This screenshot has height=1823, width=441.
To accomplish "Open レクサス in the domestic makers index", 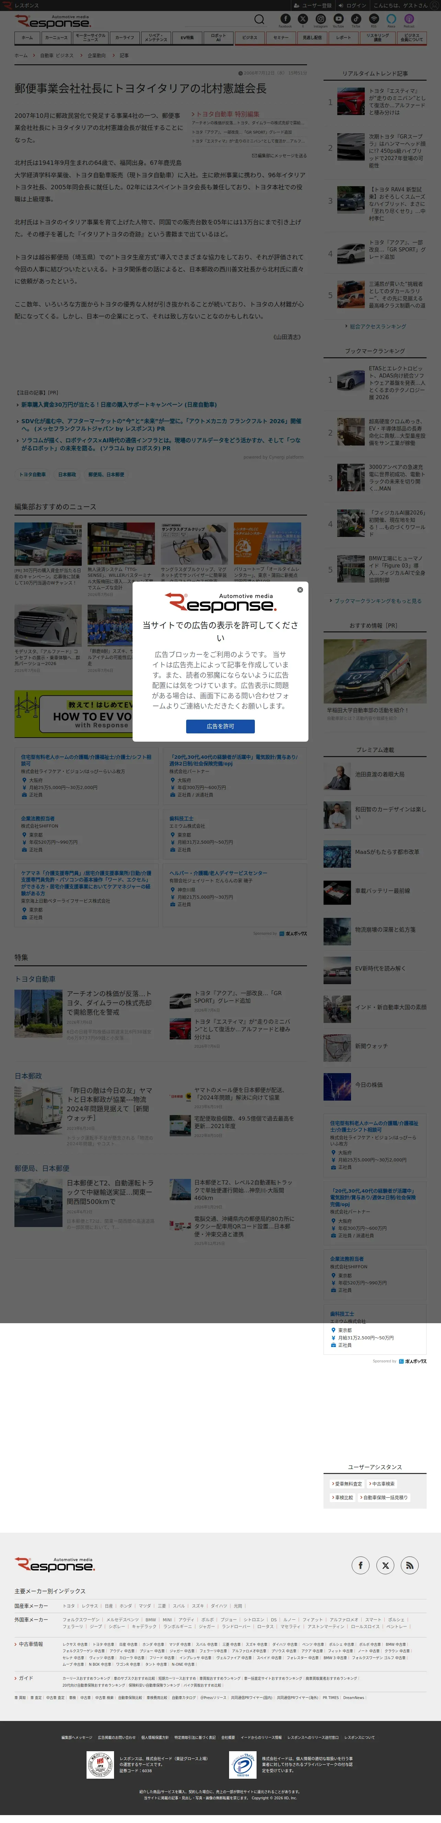I will pos(90,1607).
